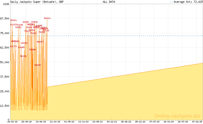Image resolution: width=203 pixels, height=124 pixels.
Task: Select the 83653 data point label
Action: tap(26, 22)
